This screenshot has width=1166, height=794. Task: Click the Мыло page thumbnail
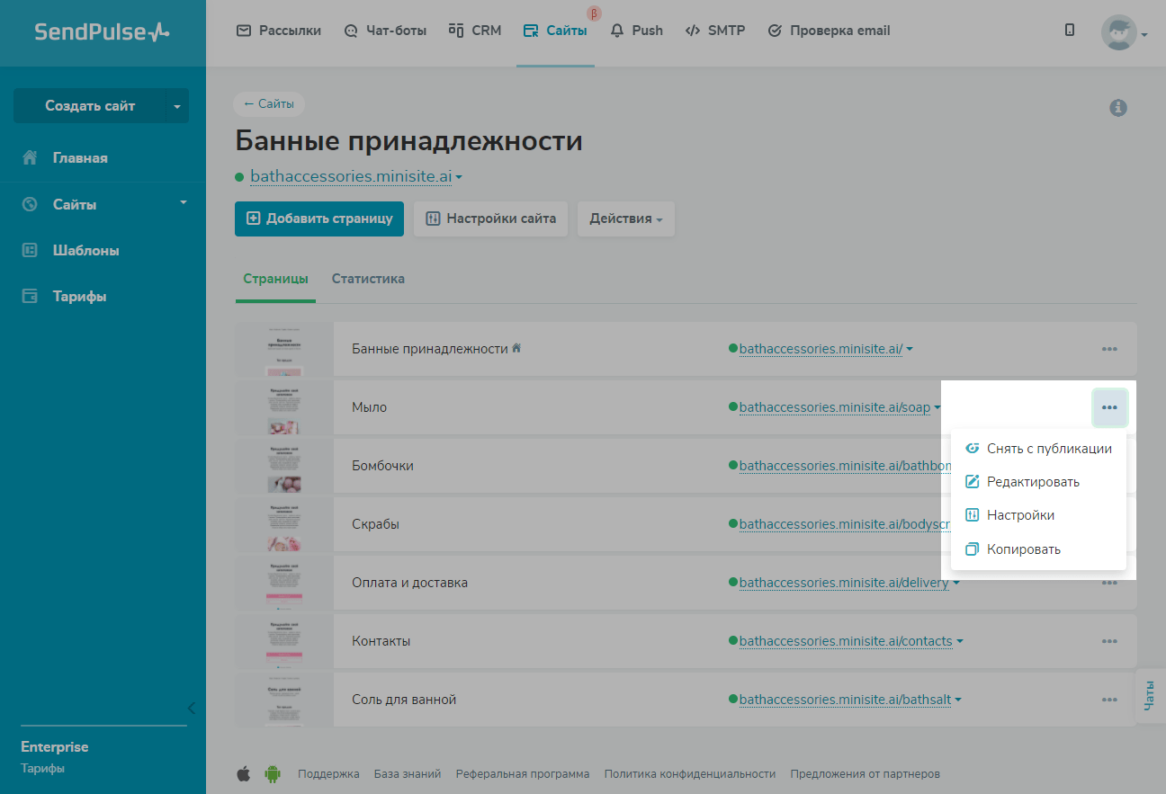click(283, 407)
